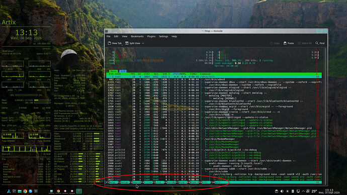Click the second panel icon beside the launcher
The width and height of the screenshot is (347, 195).
click(14, 191)
